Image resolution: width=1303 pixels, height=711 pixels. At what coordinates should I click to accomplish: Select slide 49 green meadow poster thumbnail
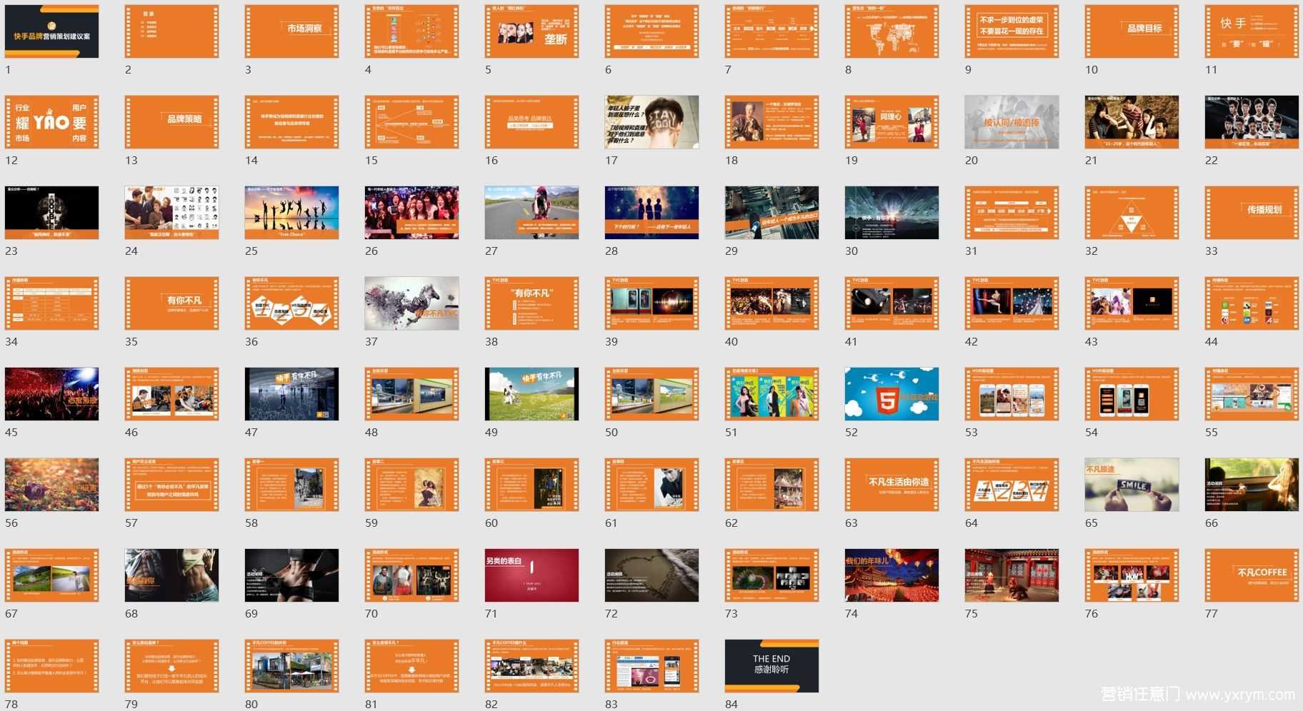pos(531,394)
